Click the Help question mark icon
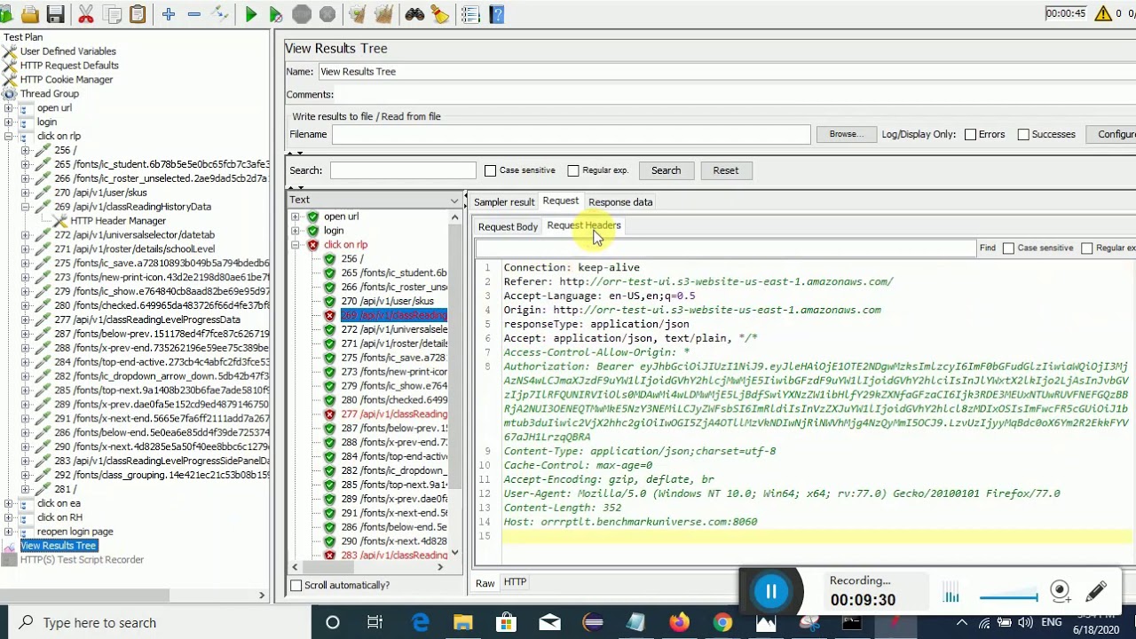This screenshot has width=1136, height=639. pos(496,14)
